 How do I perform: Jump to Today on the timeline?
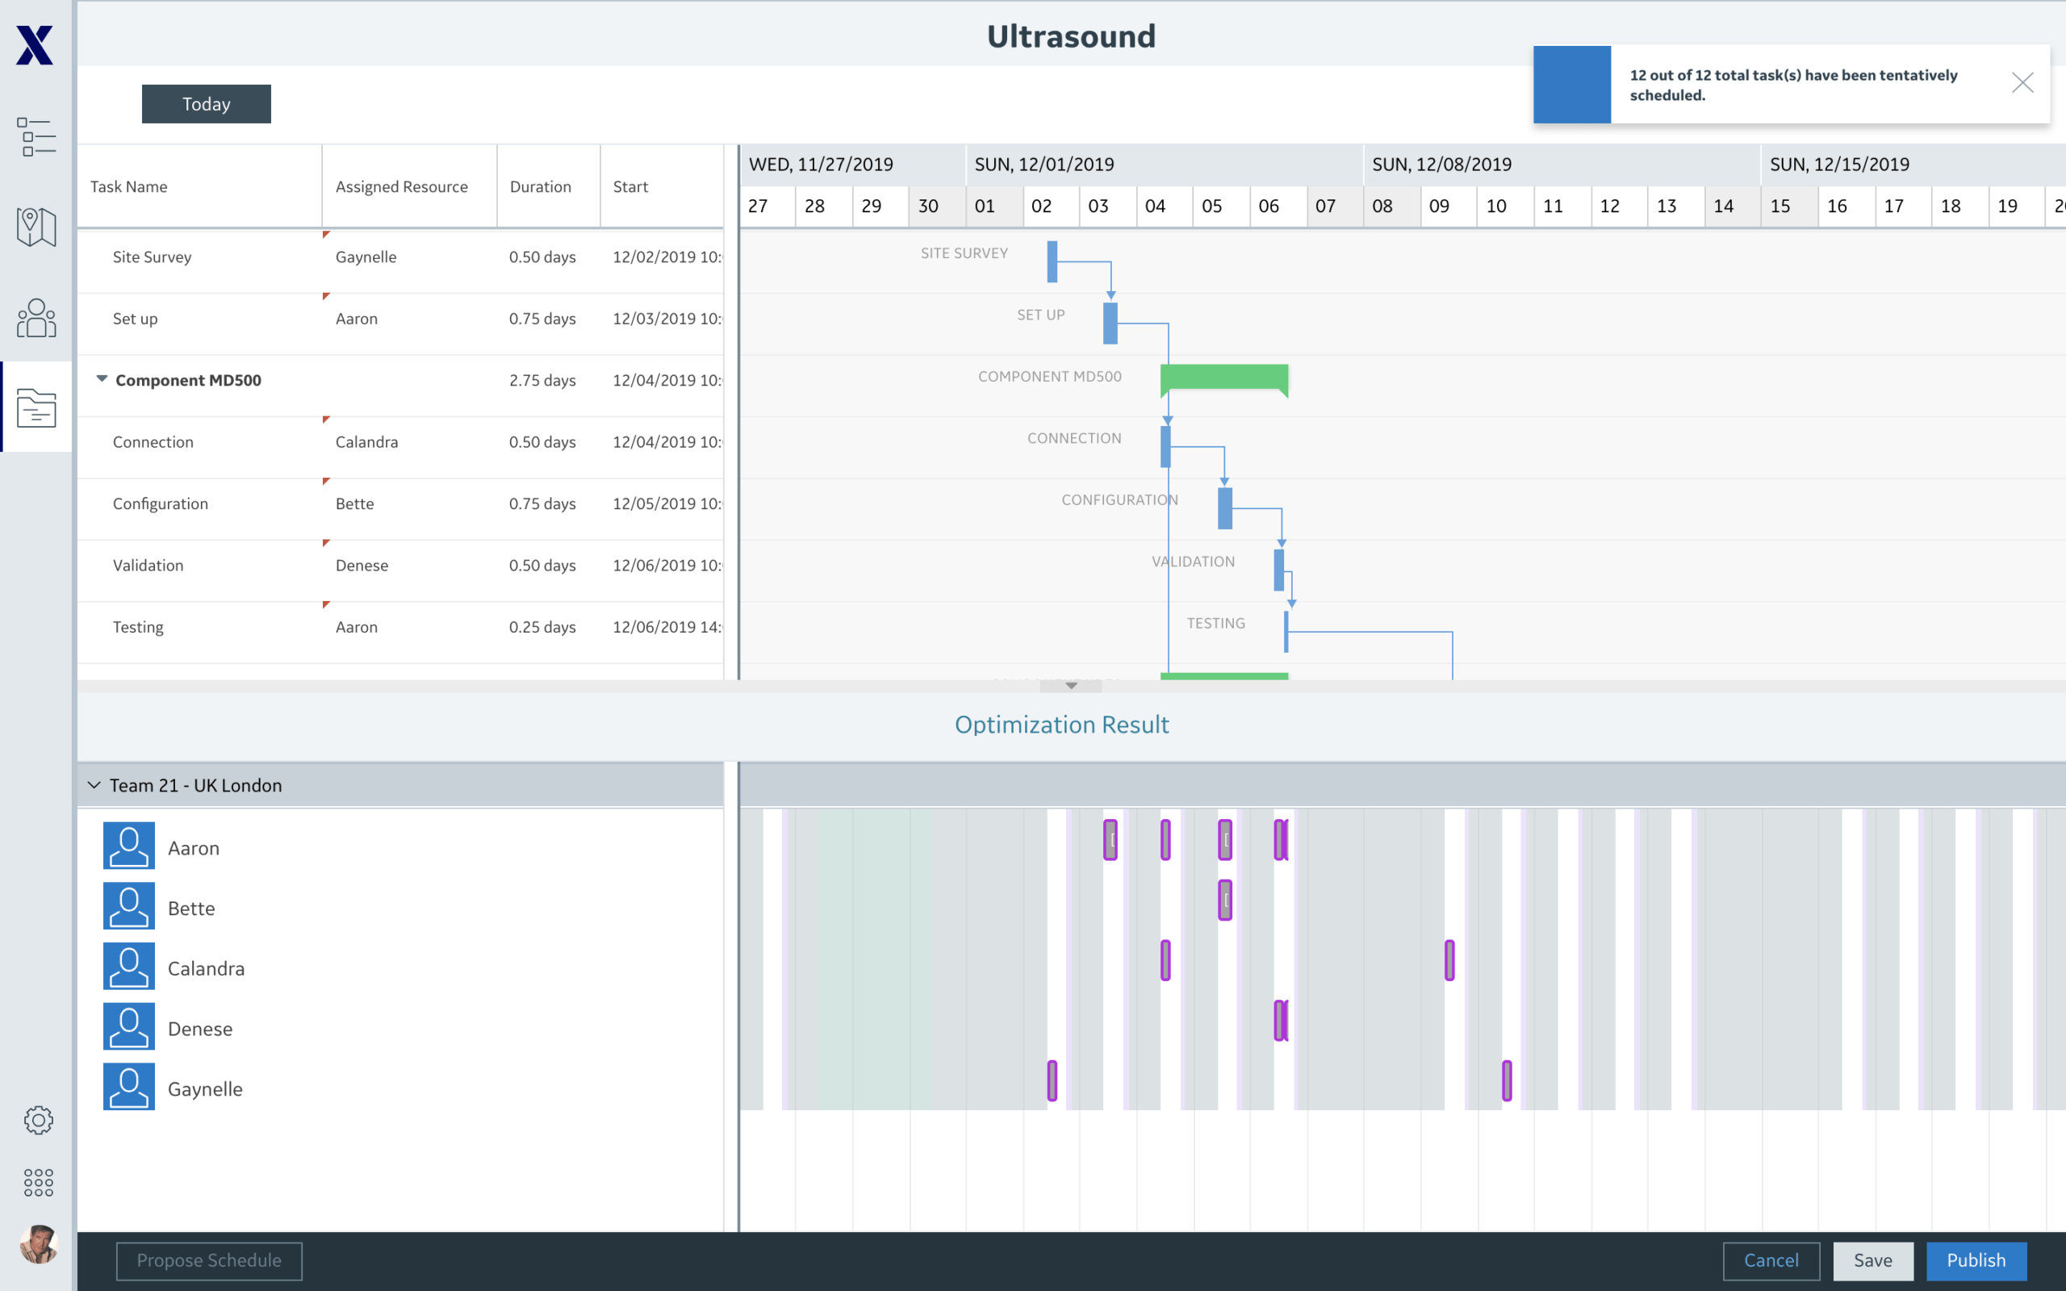[x=206, y=103]
